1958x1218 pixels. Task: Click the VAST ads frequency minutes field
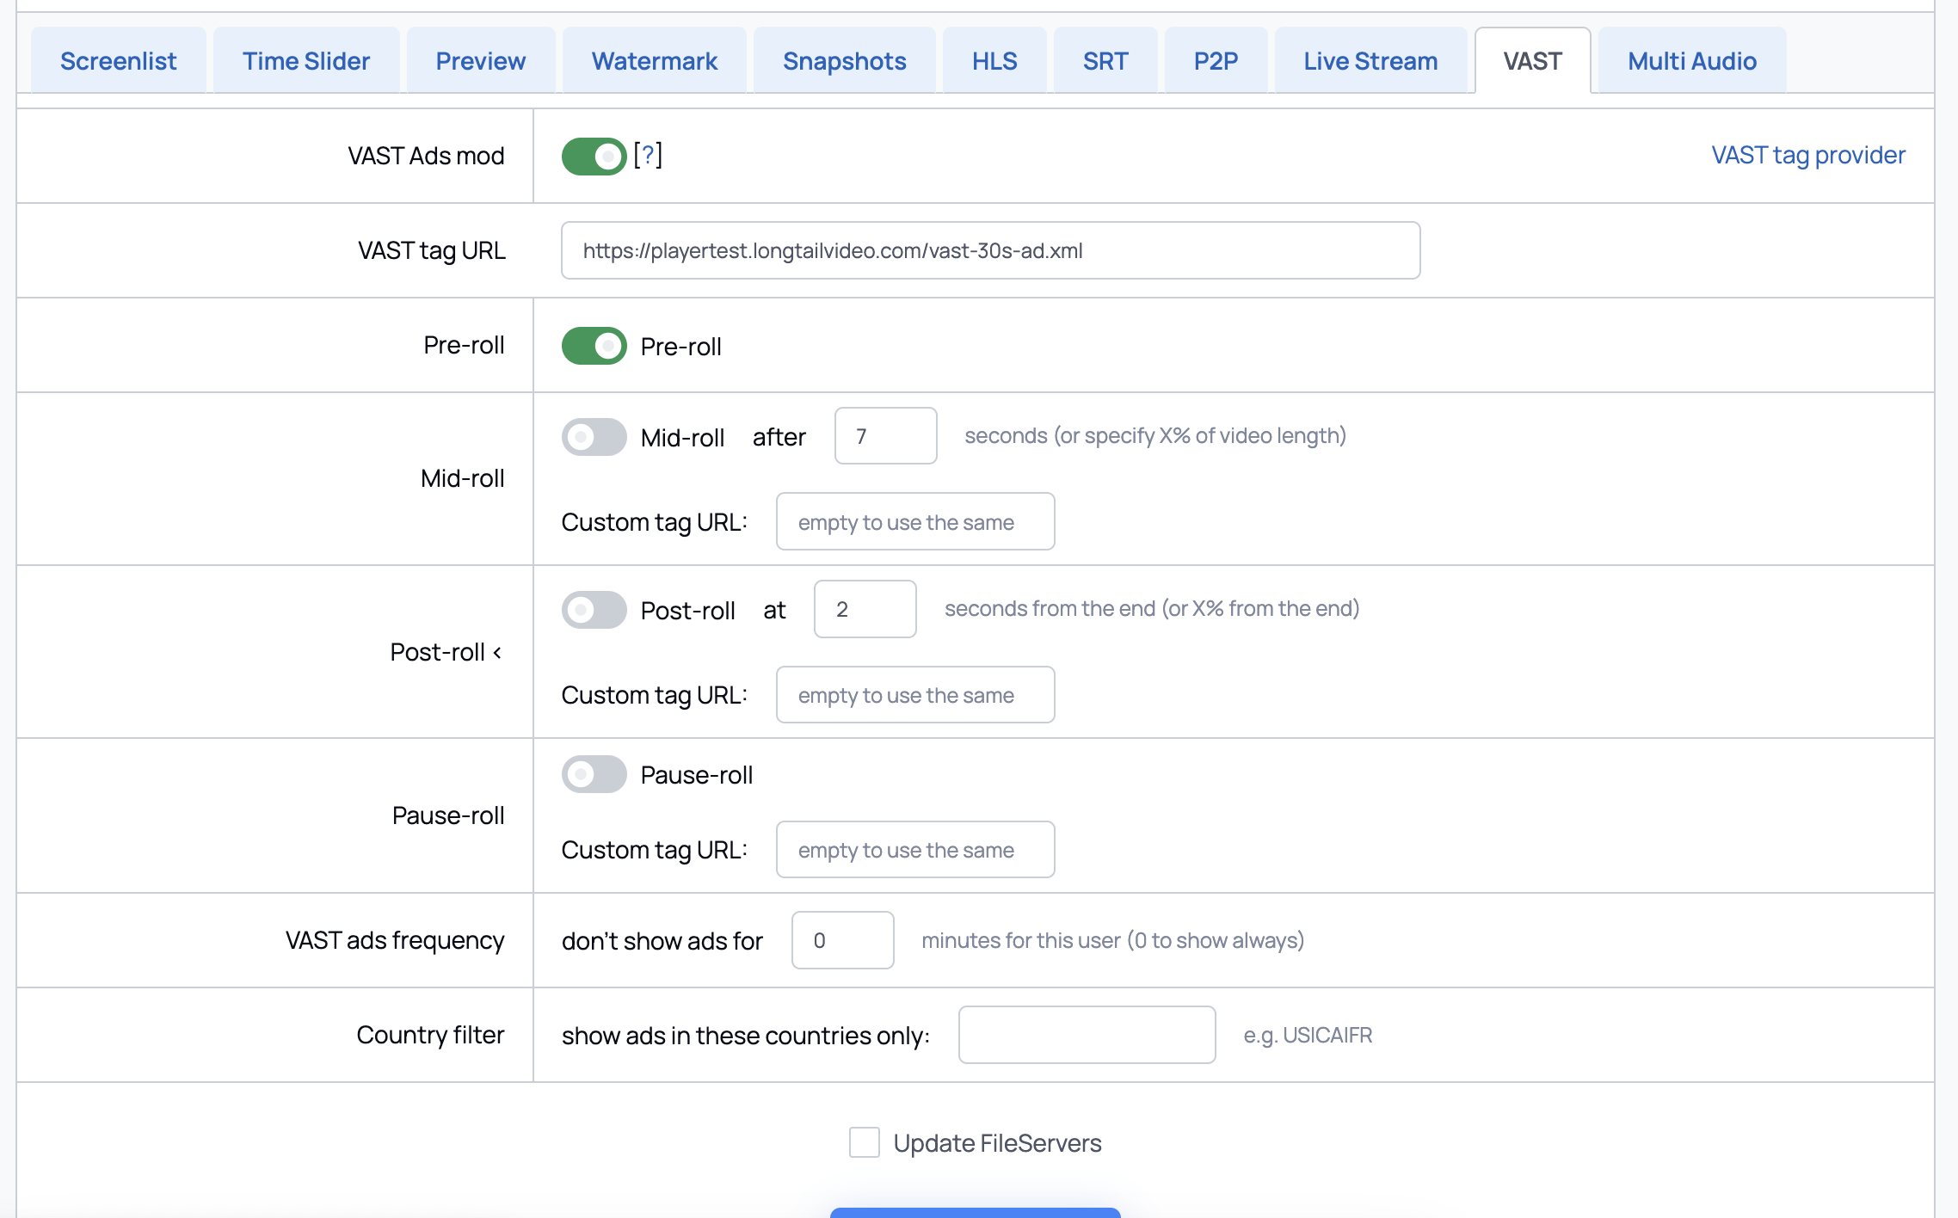pos(841,940)
